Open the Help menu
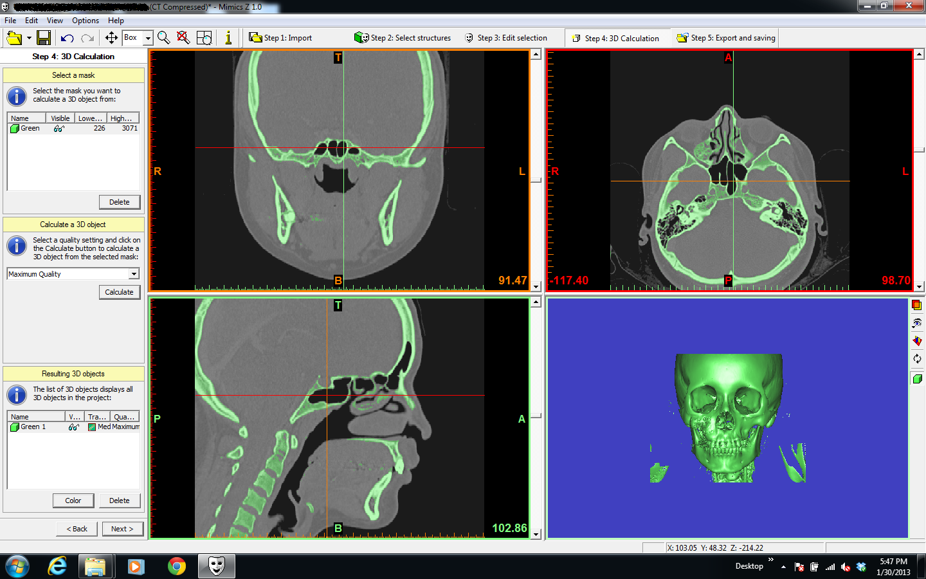This screenshot has height=579, width=926. [116, 21]
